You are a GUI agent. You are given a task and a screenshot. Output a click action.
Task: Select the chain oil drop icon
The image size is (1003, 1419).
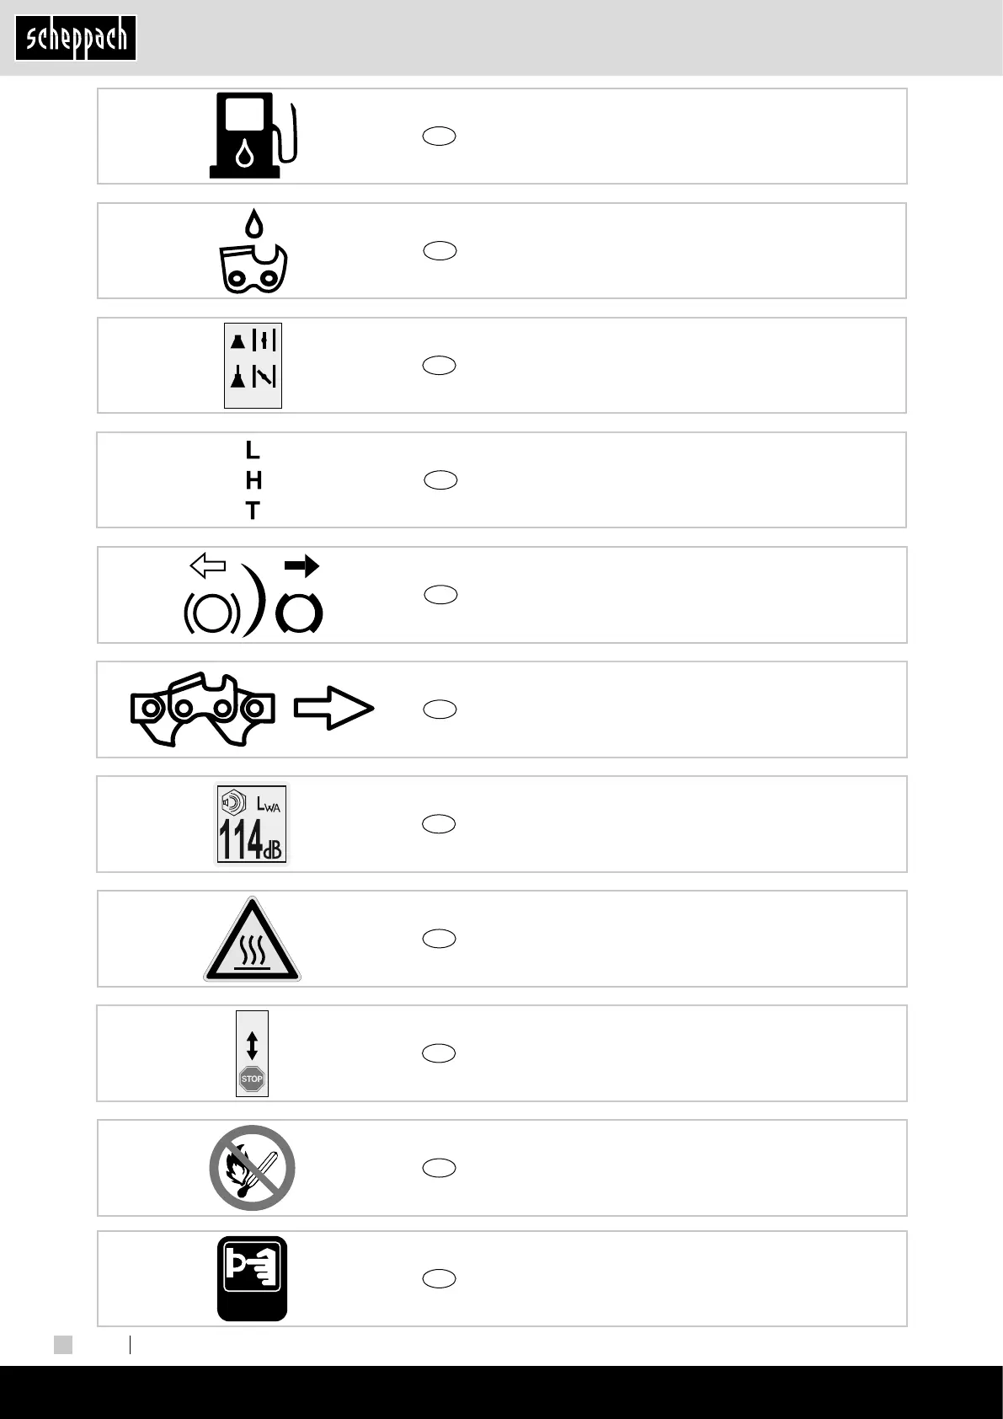[x=253, y=251]
